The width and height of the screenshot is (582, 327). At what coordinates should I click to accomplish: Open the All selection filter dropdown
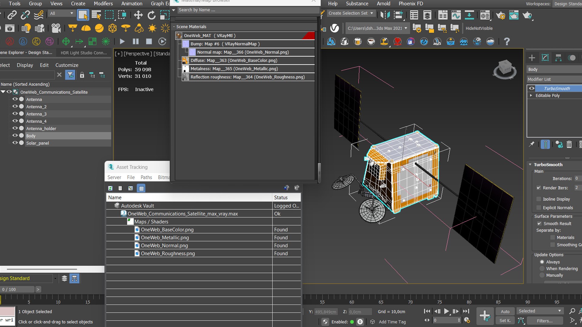coord(62,13)
